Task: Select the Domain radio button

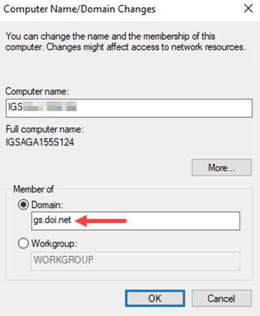Action: 23,205
